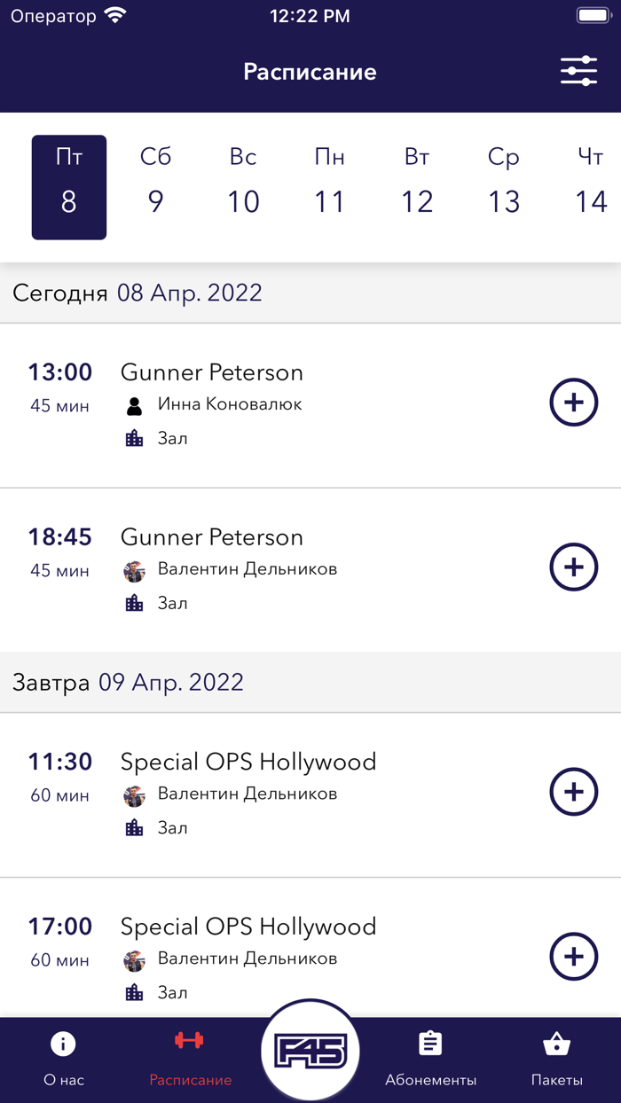Select Tuesday the 12th date
Image resolution: width=621 pixels, height=1103 pixels.
click(x=416, y=187)
